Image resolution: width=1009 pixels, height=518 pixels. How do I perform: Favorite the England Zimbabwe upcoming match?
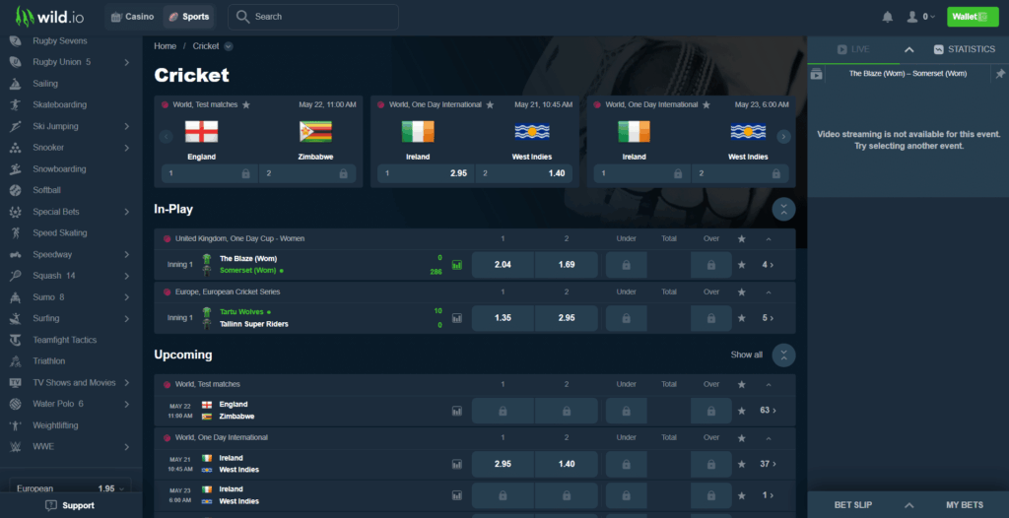(x=741, y=411)
